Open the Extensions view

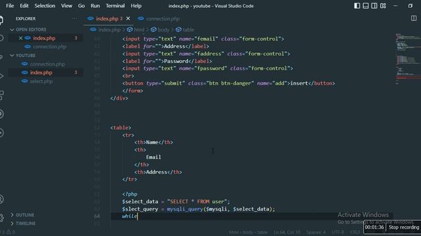(1, 95)
